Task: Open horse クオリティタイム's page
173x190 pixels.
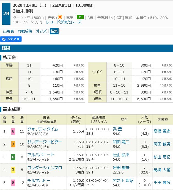Action: point(43,129)
